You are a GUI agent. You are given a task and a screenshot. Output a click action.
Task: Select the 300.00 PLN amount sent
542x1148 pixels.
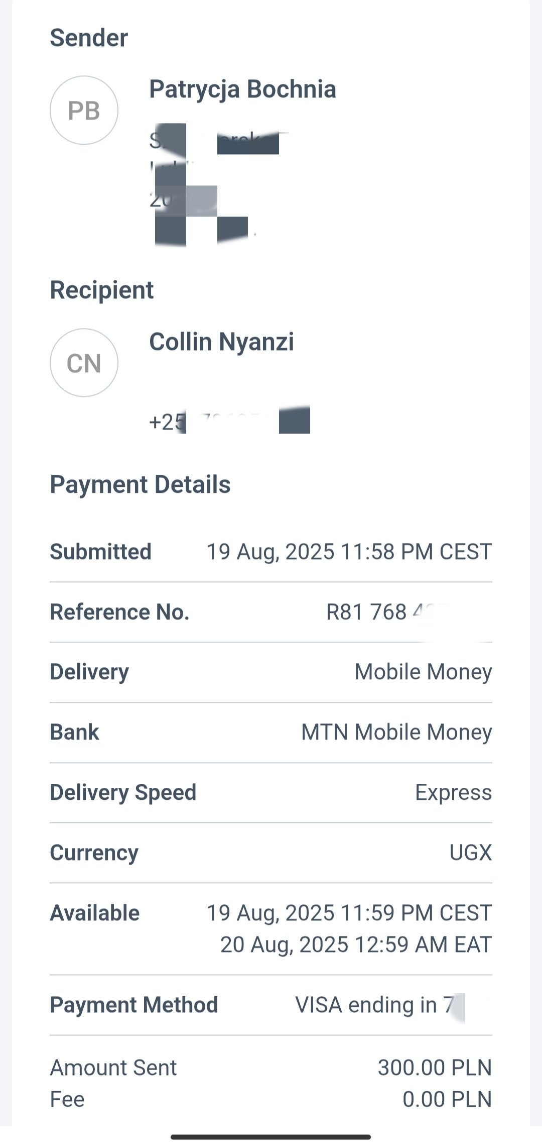coord(435,1068)
